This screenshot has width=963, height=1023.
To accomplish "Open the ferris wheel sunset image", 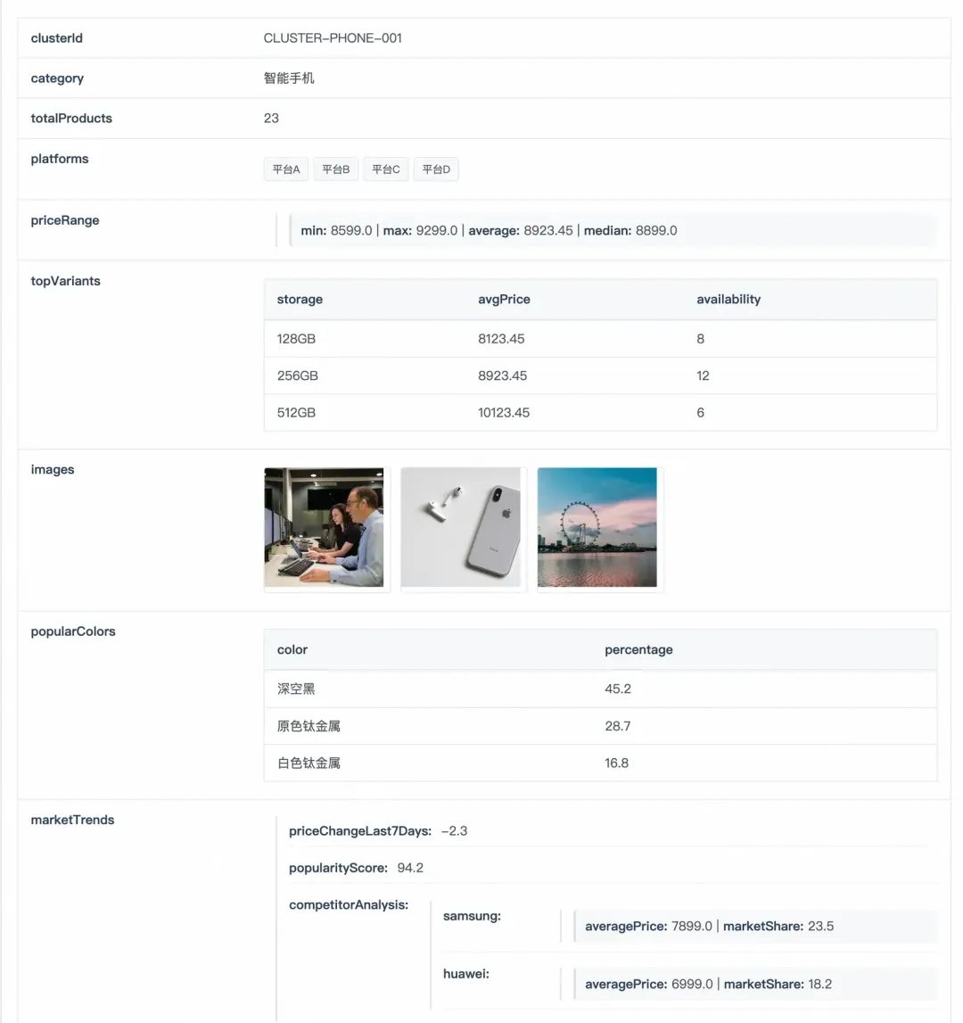I will tap(597, 527).
